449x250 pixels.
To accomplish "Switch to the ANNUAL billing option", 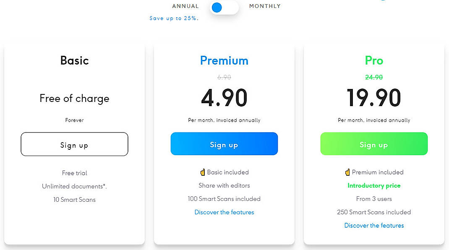I will (x=185, y=6).
